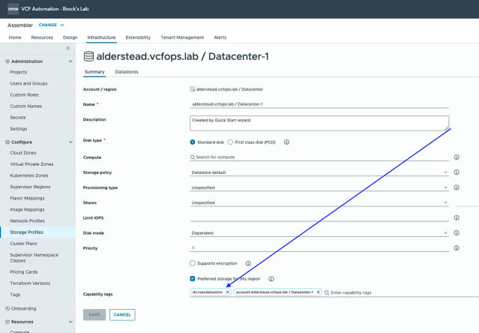
Task: Open the Tenant Management tab
Action: pyautogui.click(x=182, y=37)
